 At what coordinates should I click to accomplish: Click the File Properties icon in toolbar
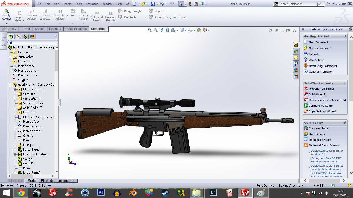(196, 4)
